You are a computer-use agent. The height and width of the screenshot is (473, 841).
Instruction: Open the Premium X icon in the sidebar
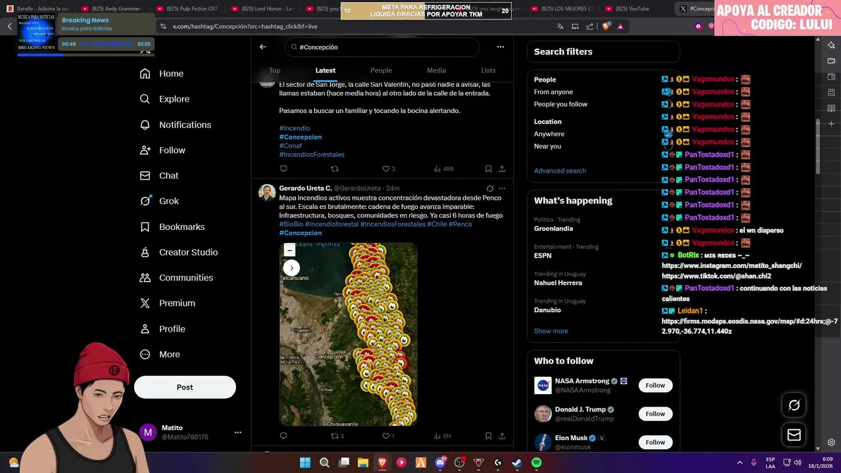[145, 303]
